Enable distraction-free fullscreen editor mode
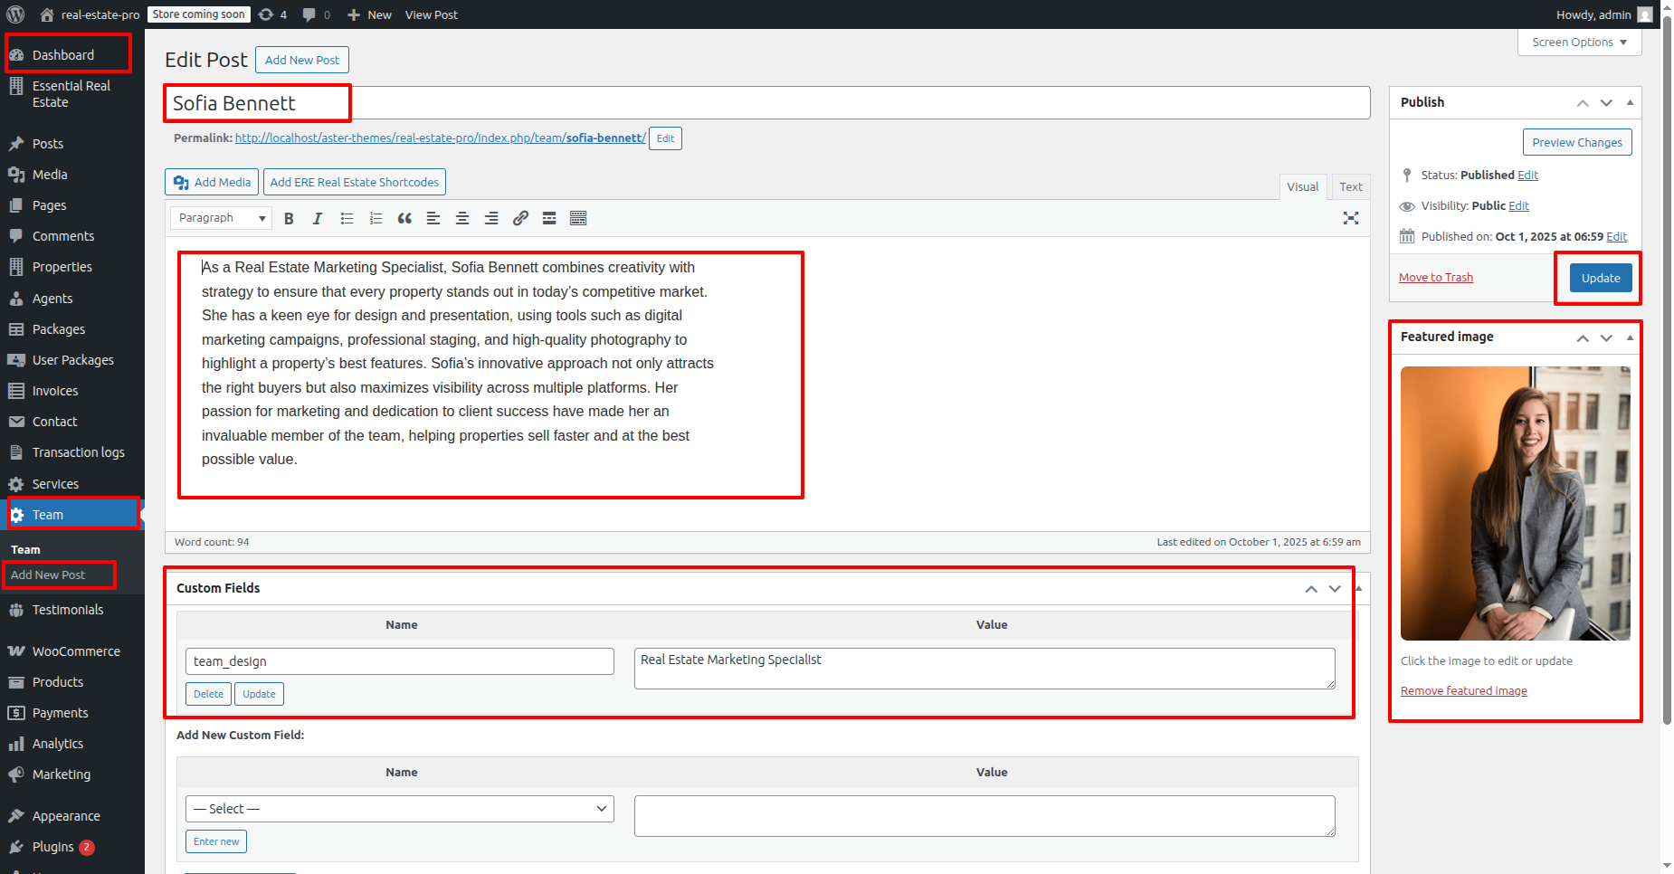 click(1351, 218)
